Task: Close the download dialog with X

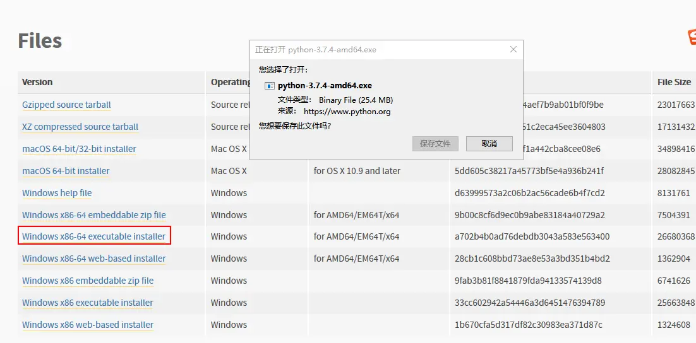Action: point(513,49)
